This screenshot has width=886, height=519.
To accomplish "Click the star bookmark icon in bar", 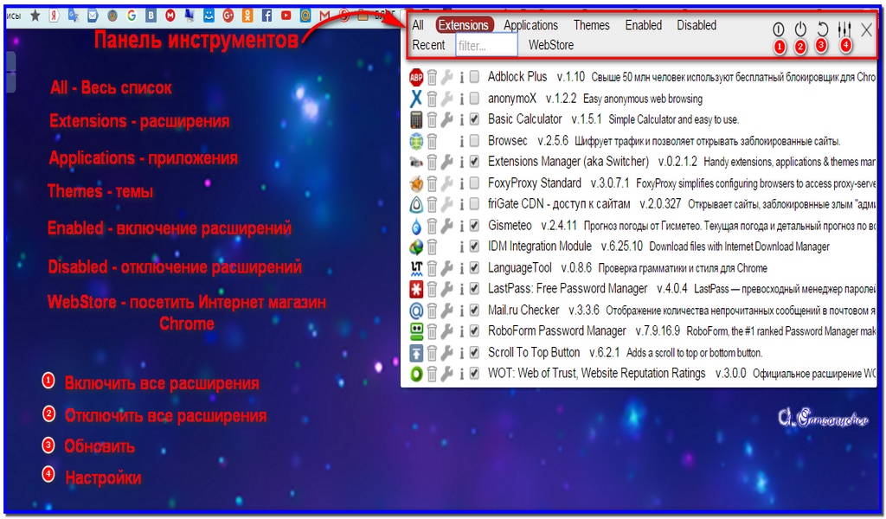I will click(x=35, y=16).
